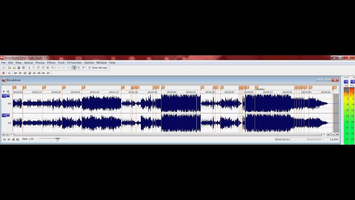Click timeline marker 14
This screenshot has height=200, width=355.
163,87
